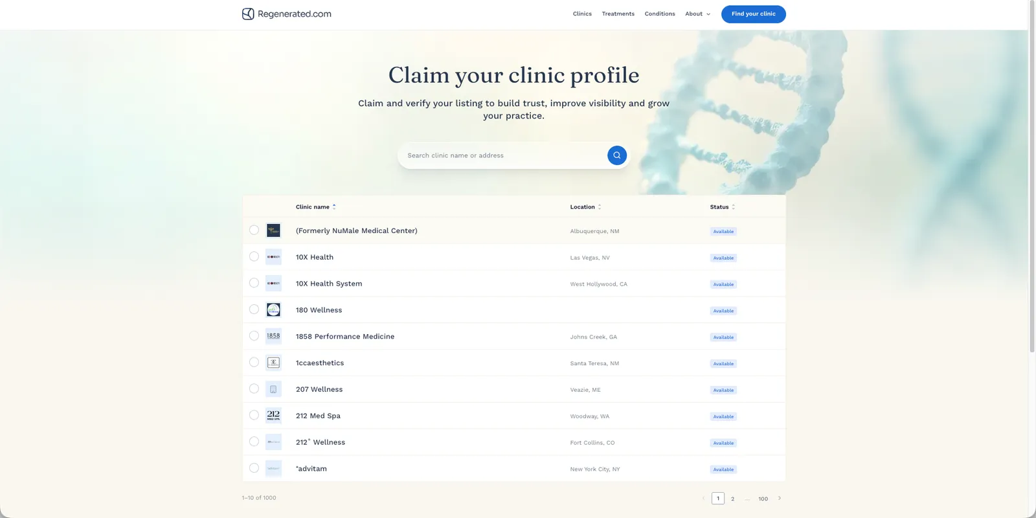This screenshot has width=1036, height=518.
Task: Click the blue search magnifier button
Action: 617,155
